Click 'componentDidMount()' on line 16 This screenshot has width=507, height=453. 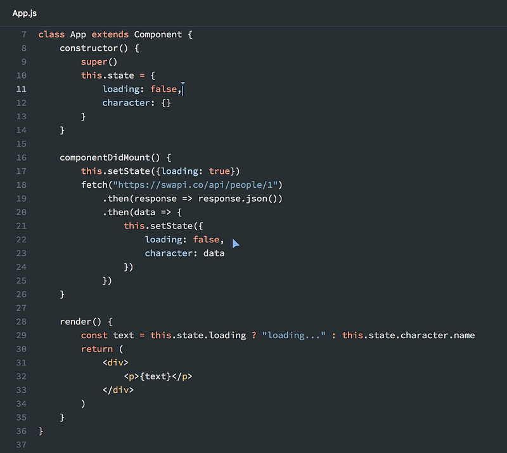pyautogui.click(x=110, y=158)
